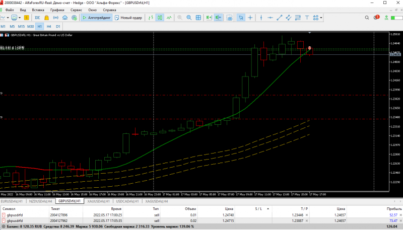Open the account notifications icon
403x230 pixels.
(376, 18)
